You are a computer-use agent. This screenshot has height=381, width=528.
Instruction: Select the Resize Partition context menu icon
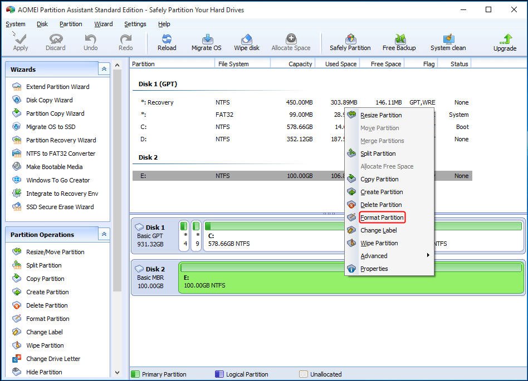click(350, 115)
